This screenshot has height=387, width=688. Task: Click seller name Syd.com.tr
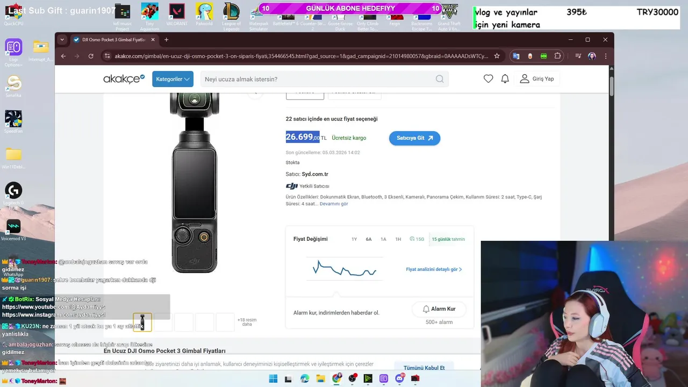[315, 174]
